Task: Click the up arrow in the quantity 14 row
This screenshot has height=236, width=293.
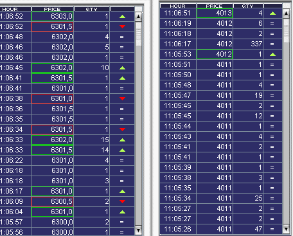Action: tap(122, 150)
